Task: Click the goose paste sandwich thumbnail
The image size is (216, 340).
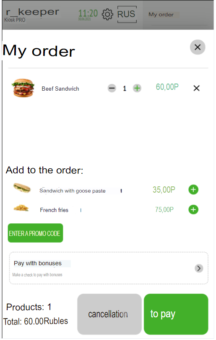Action: (x=22, y=188)
